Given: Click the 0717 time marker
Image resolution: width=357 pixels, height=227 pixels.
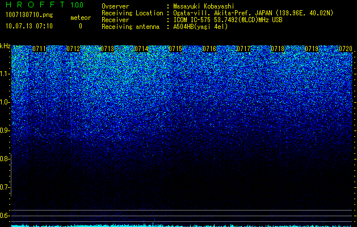Looking at the screenshot, I should [x=243, y=49].
